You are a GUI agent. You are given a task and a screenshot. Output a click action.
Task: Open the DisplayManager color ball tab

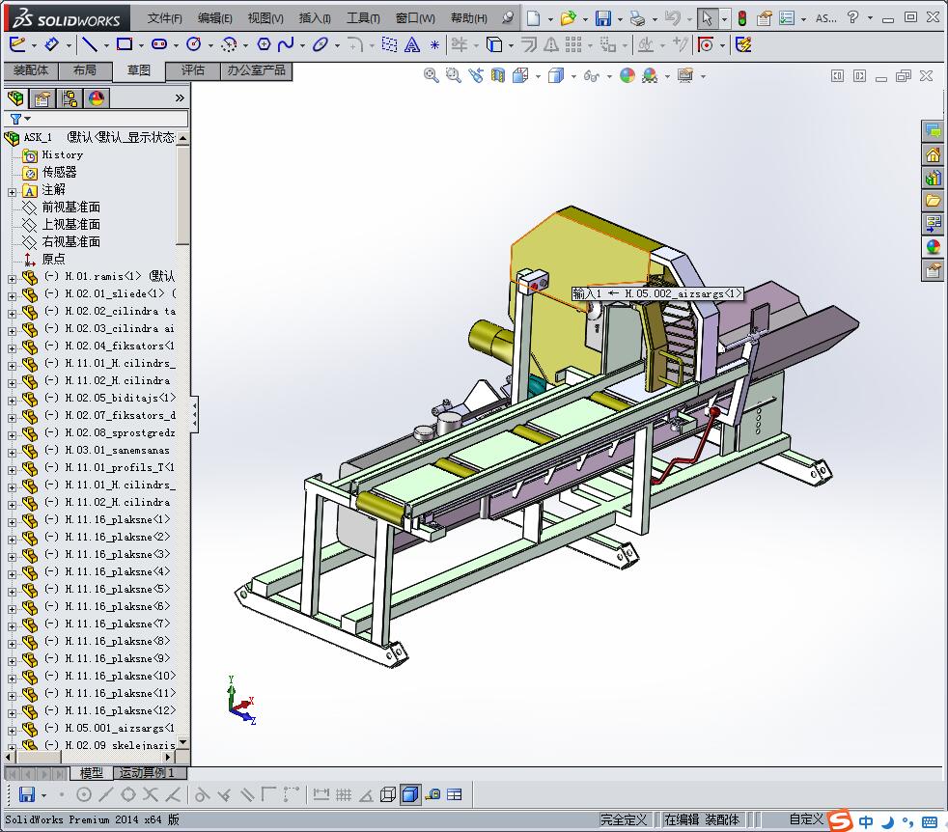(x=97, y=98)
